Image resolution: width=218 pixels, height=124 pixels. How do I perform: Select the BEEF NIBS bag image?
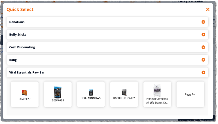click(x=58, y=92)
